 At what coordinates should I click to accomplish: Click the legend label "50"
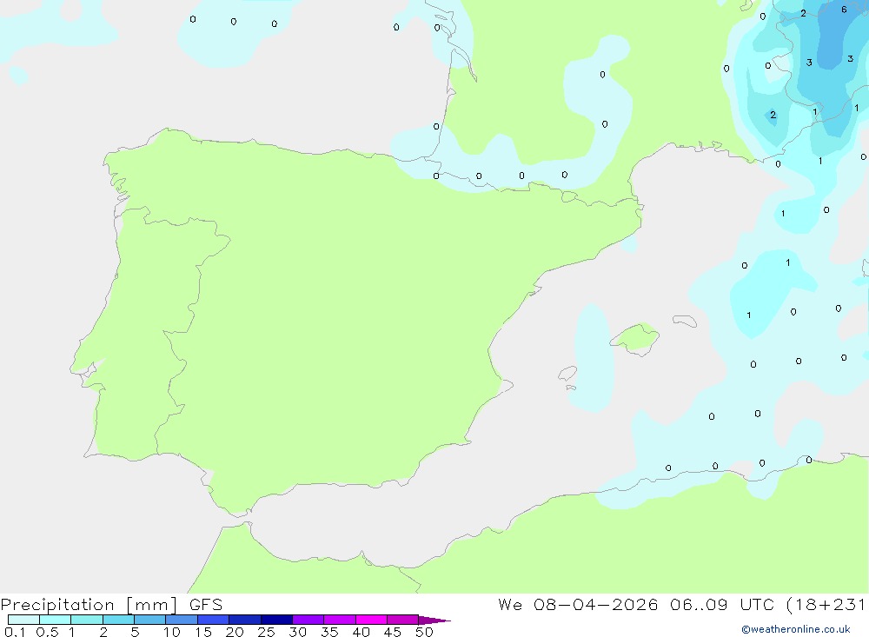[x=424, y=632]
